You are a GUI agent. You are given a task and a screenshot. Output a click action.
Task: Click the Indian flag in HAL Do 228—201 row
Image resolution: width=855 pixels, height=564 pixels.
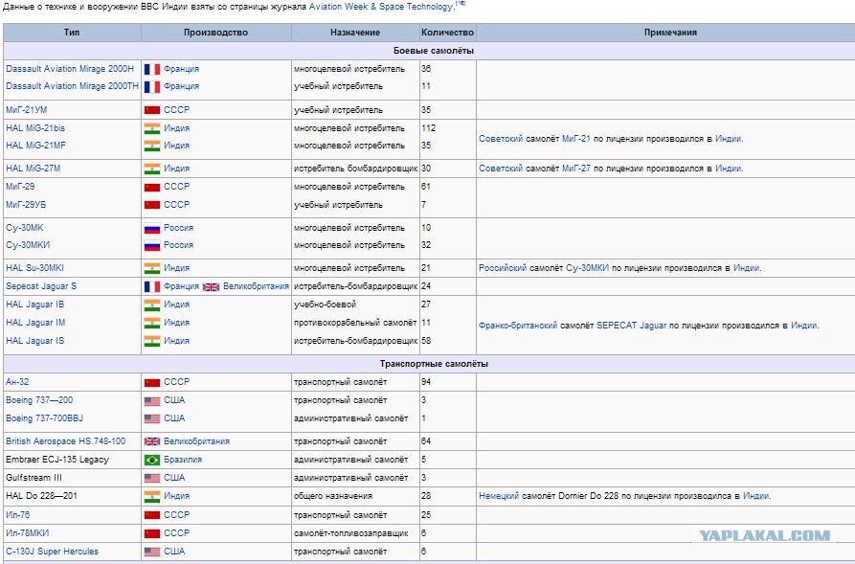[x=152, y=497]
